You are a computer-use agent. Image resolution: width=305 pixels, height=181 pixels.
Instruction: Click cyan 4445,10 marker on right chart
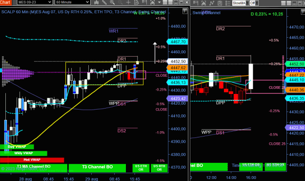(295, 80)
